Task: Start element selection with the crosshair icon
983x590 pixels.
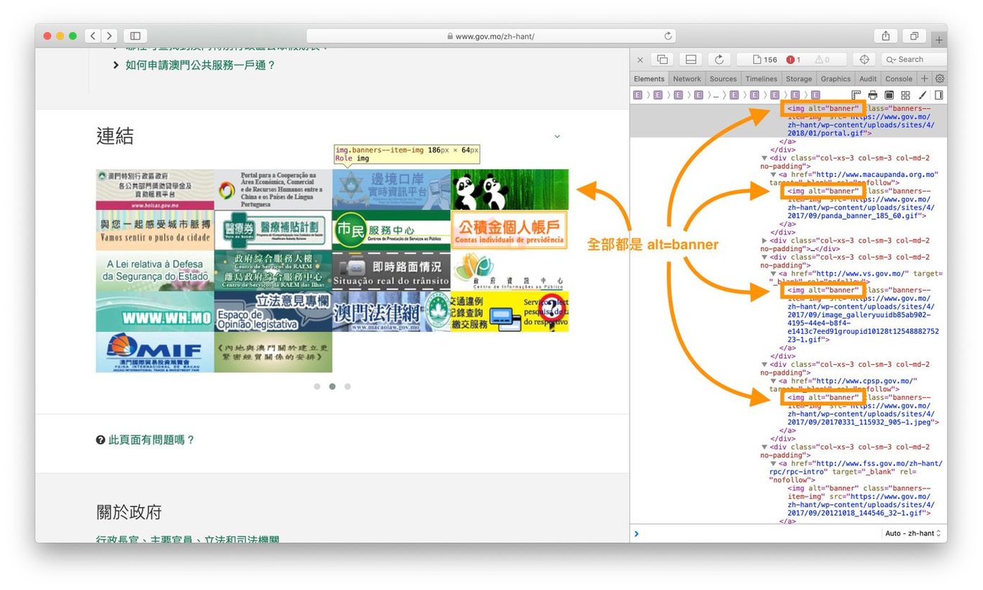Action: 864,60
